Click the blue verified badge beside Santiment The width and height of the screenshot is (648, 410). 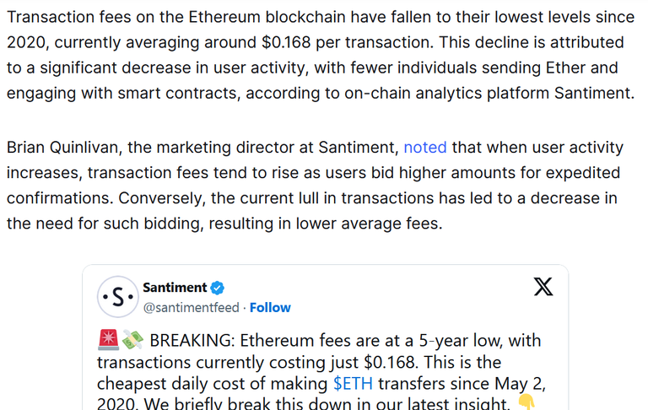coord(218,288)
